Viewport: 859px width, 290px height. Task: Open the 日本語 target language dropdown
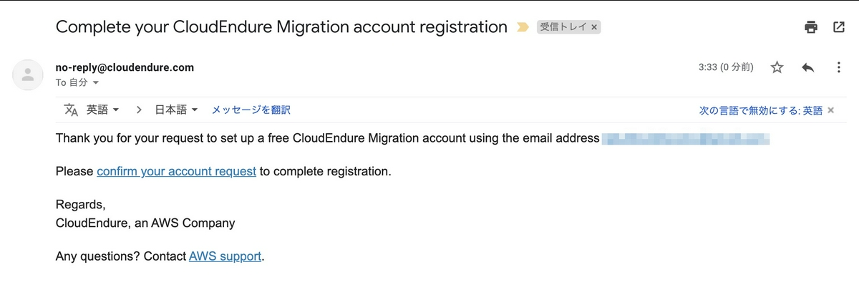click(176, 110)
